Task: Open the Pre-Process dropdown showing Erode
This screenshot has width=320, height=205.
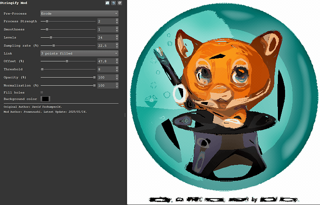Action: [x=79, y=13]
